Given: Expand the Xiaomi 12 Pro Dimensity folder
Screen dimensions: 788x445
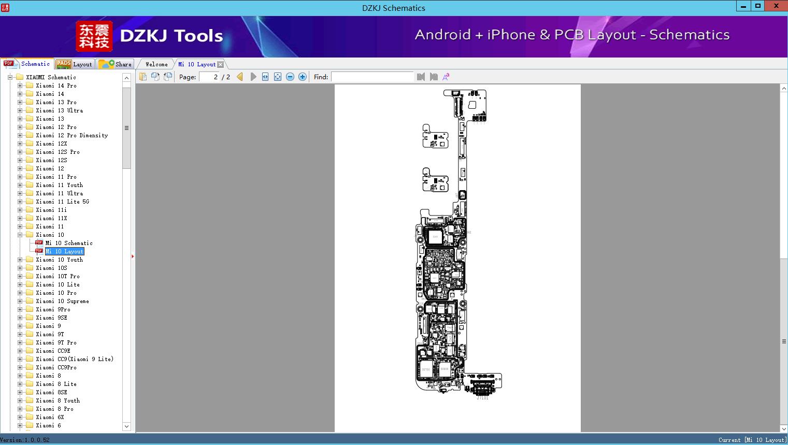Looking at the screenshot, I should coord(20,135).
